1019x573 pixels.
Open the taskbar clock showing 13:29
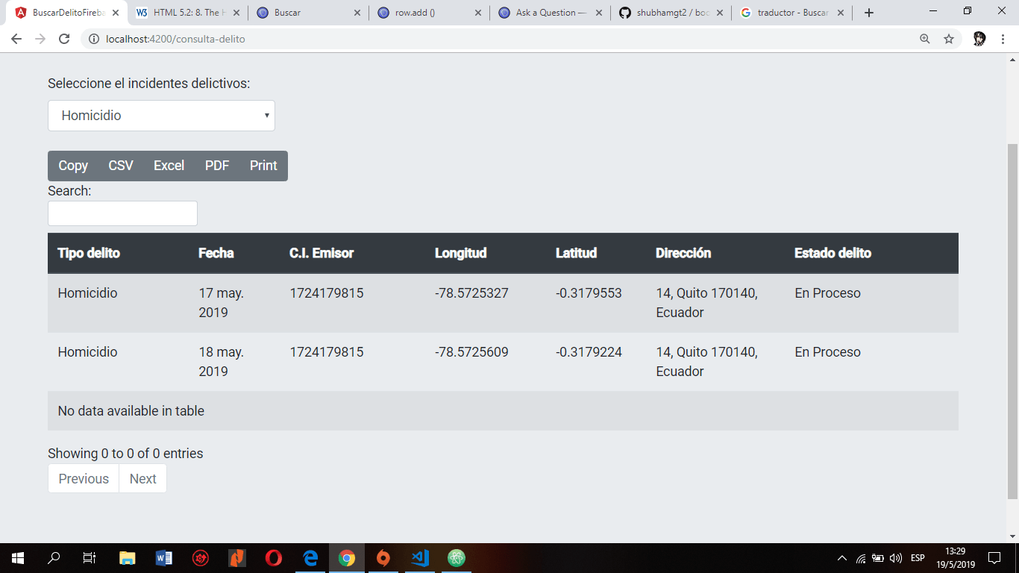click(x=956, y=557)
